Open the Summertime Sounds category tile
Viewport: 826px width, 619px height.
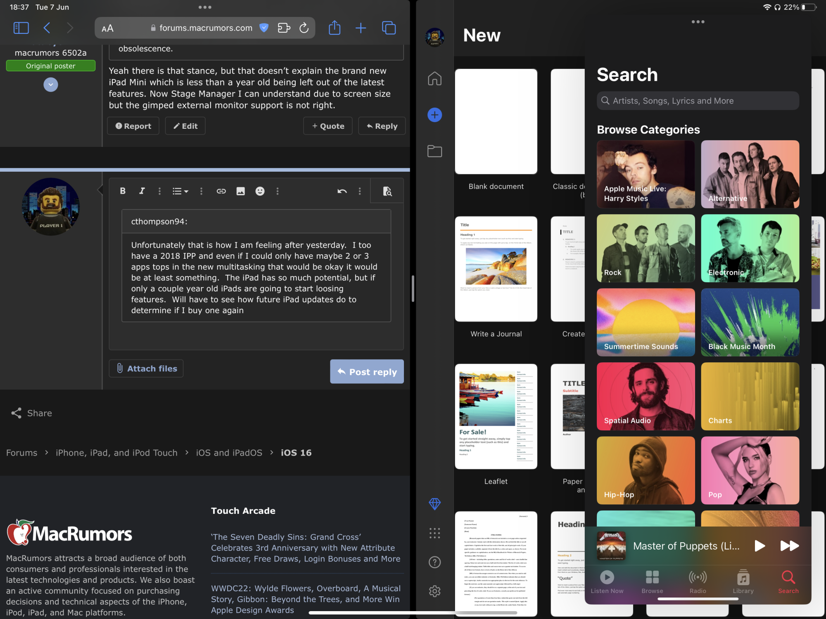(x=646, y=322)
